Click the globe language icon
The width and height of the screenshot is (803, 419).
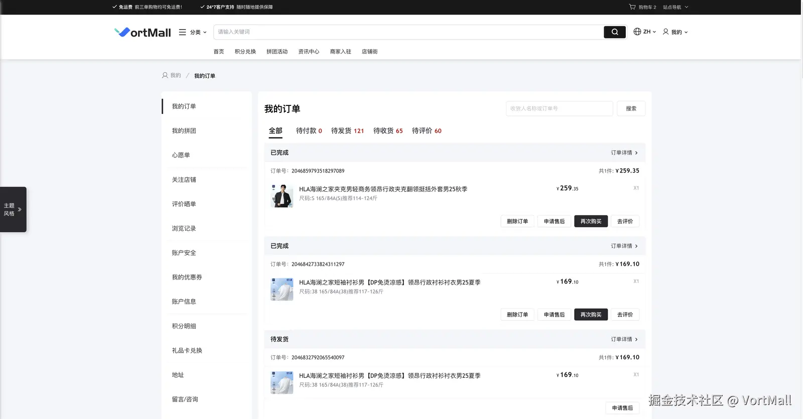637,32
